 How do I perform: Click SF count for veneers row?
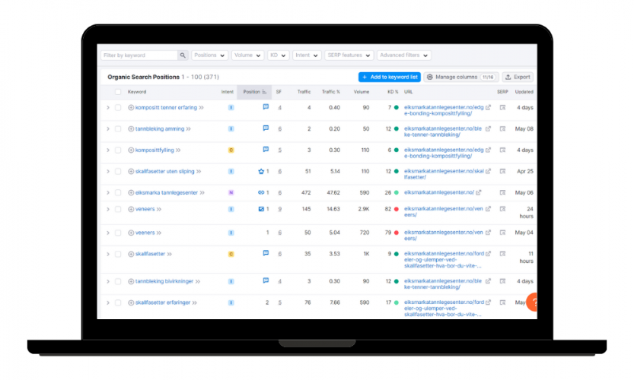280,209
